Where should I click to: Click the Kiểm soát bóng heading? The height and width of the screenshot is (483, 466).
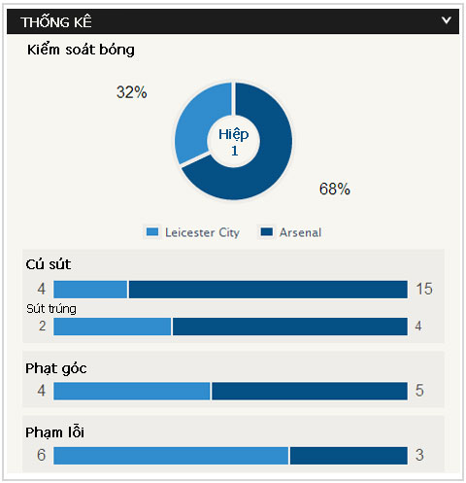coord(81,50)
